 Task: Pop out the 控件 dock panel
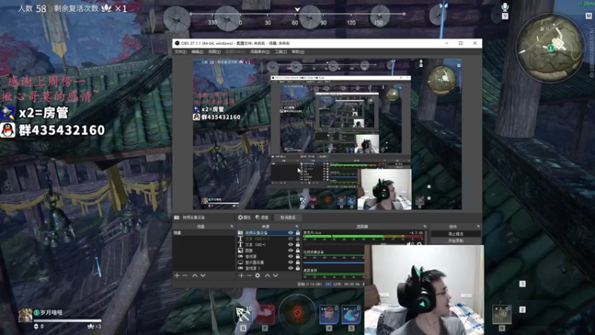(x=478, y=226)
